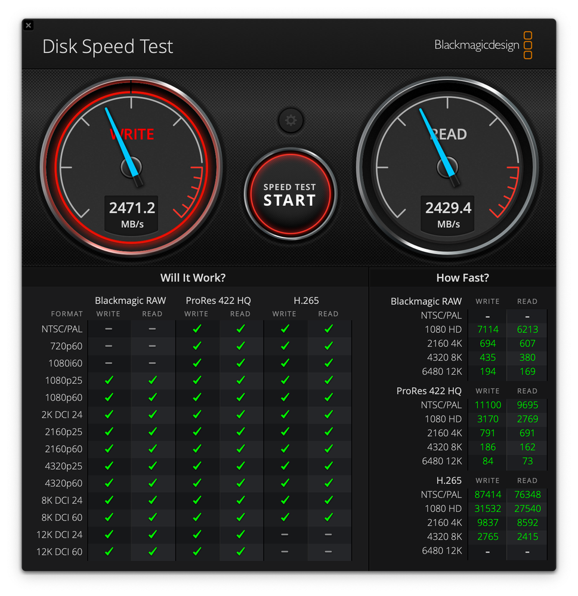This screenshot has width=578, height=596.
Task: Click H.265 read checkmark for 2160p25
Action: [x=329, y=431]
